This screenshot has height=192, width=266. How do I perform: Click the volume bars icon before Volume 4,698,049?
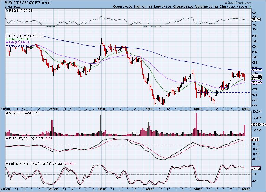pyautogui.click(x=7, y=113)
